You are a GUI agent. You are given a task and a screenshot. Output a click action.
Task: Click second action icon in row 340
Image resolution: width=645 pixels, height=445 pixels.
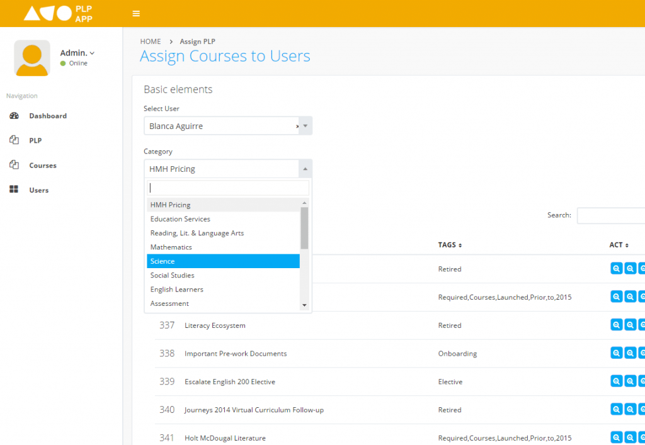tap(630, 409)
